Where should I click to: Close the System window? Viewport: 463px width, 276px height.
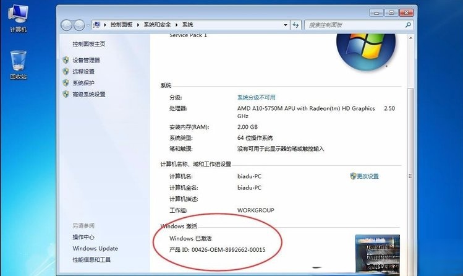(x=406, y=13)
